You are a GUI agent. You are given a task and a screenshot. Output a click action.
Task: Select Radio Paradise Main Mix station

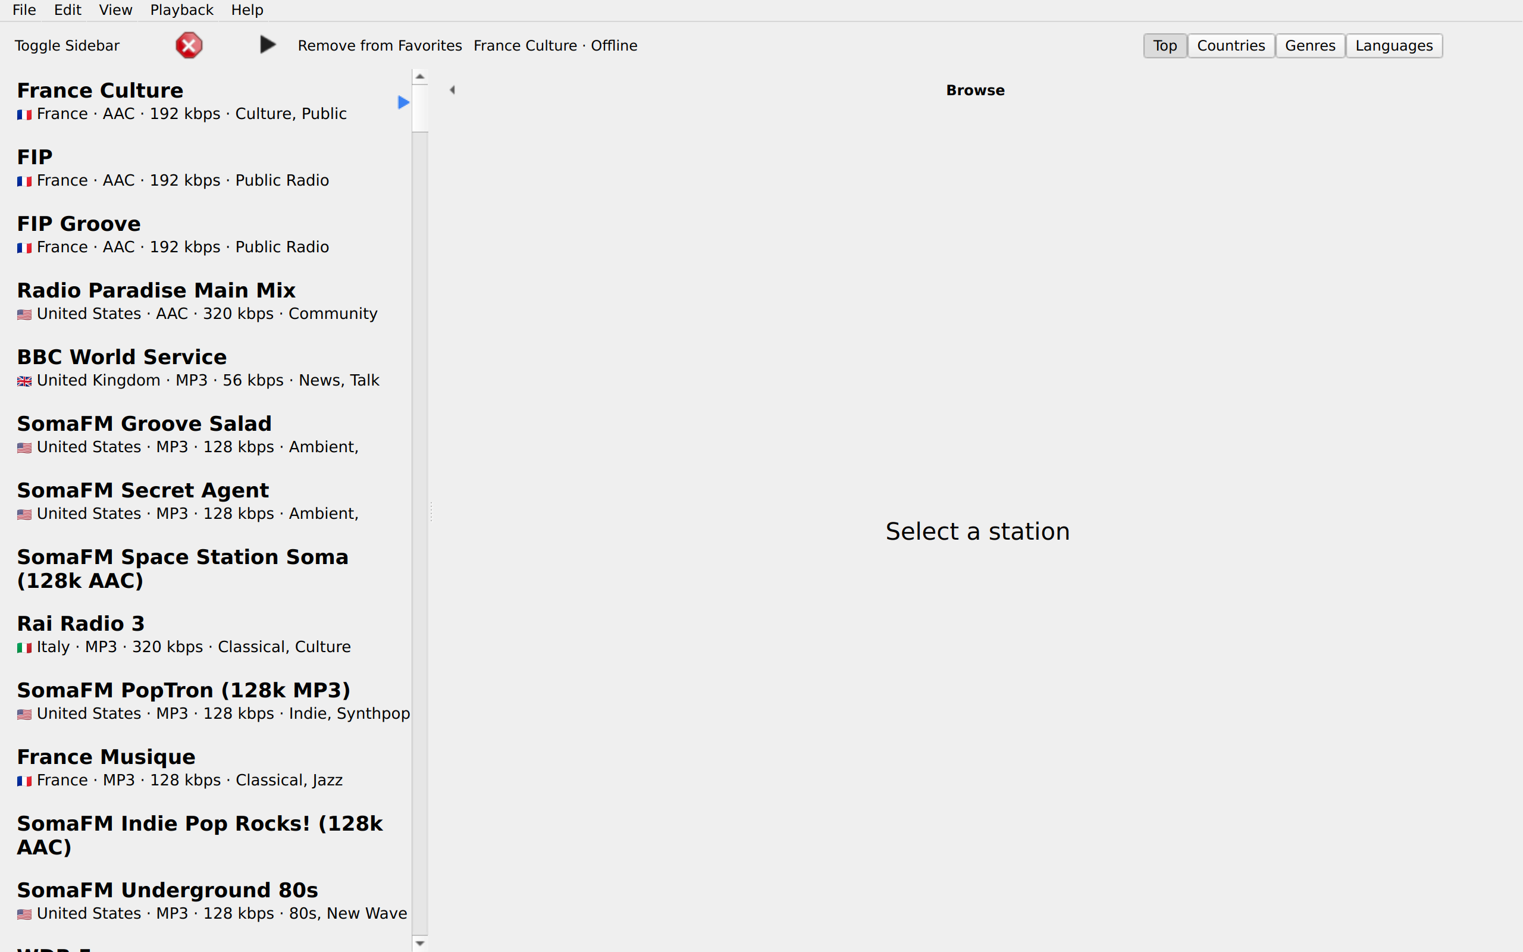click(x=206, y=302)
